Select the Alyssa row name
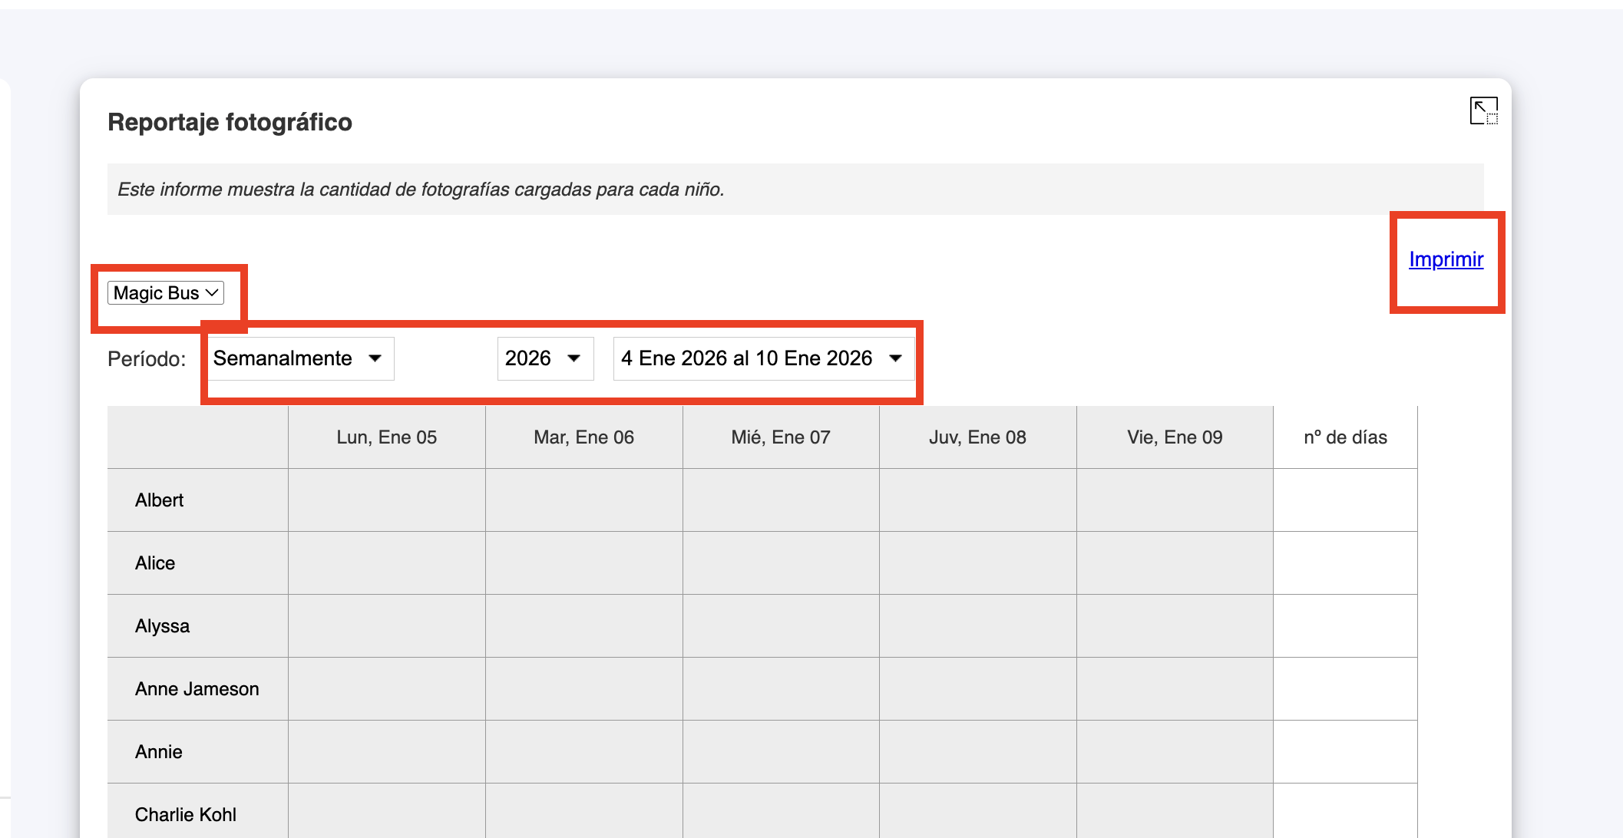The height and width of the screenshot is (838, 1623). click(162, 626)
